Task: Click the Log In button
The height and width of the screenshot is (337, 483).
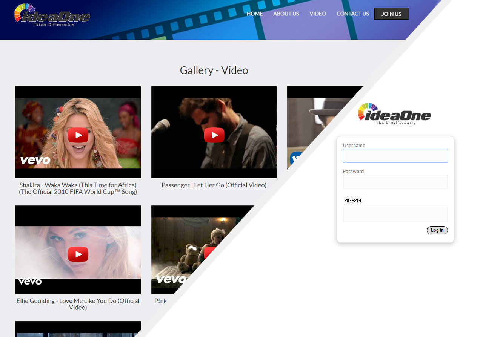Action: (x=437, y=230)
